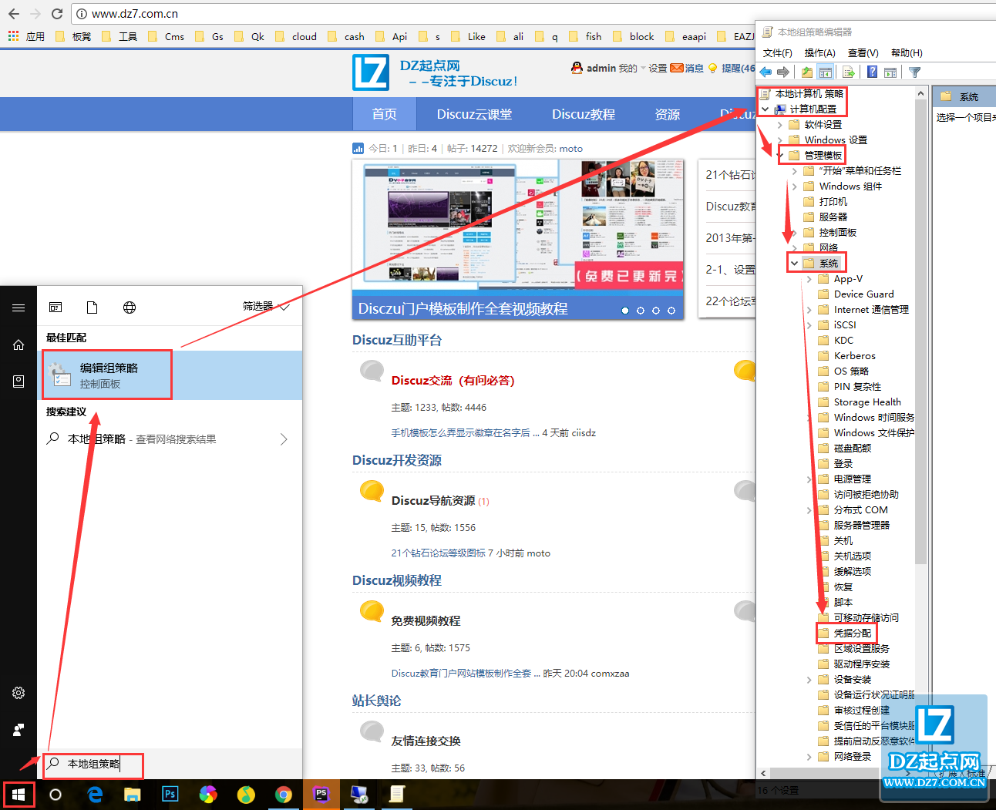The width and height of the screenshot is (996, 810).
Task: Go to the 首页 tab on the website
Action: 385,114
